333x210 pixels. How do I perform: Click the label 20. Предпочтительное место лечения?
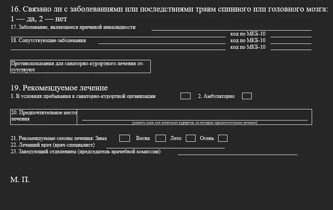[43, 116]
